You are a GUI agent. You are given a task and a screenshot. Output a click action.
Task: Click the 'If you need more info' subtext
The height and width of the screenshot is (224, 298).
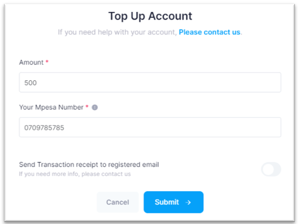coord(75,174)
